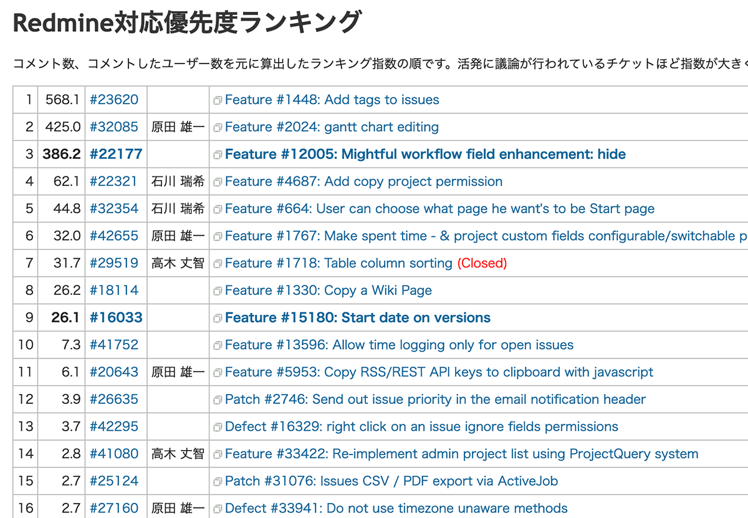Open issue link #25124

tap(114, 481)
